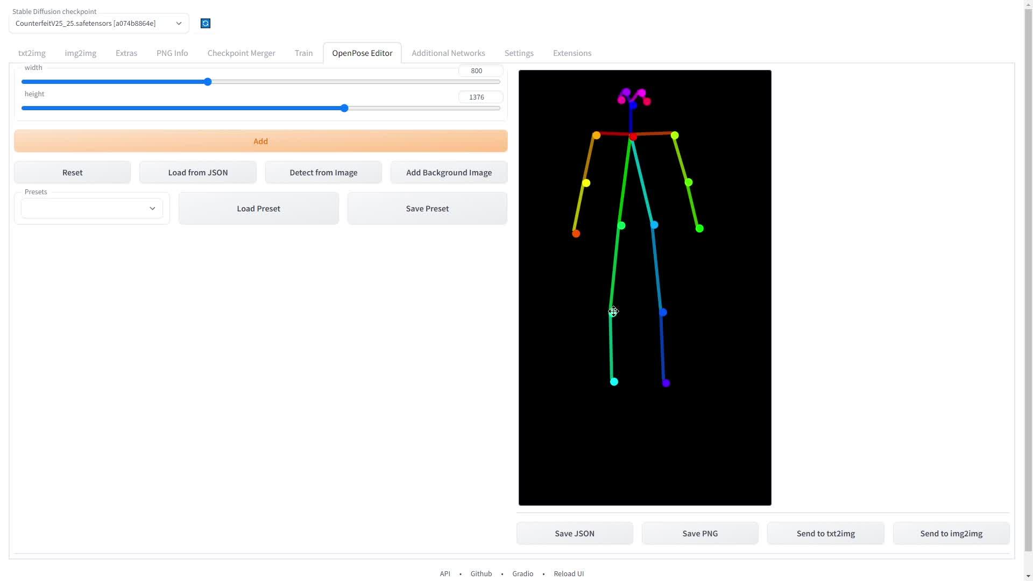The height and width of the screenshot is (581, 1033).
Task: Open the Stable Diffusion checkpoint dropdown
Action: click(x=99, y=23)
